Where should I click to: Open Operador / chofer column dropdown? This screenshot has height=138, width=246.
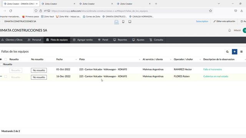(200, 59)
